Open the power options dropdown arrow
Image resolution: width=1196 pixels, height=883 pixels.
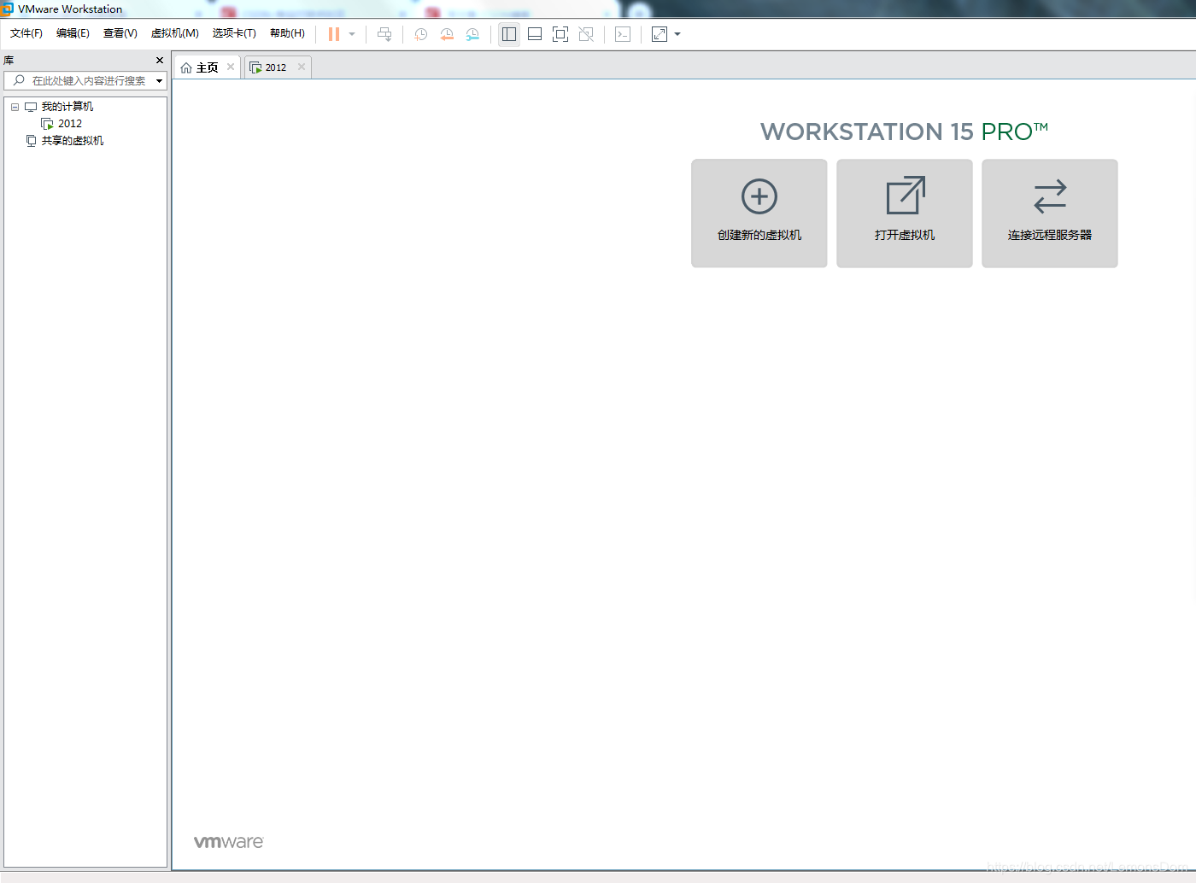(x=352, y=34)
